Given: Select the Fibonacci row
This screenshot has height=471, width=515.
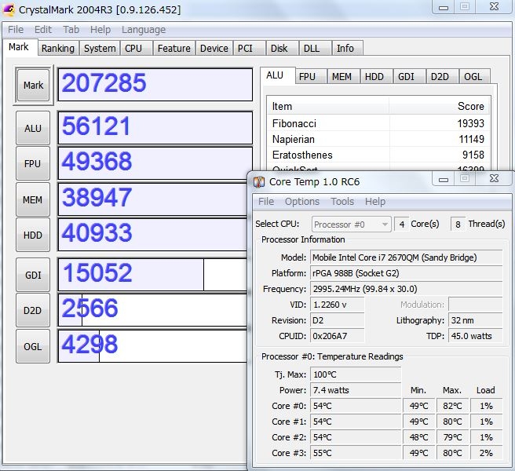Looking at the screenshot, I should 378,123.
